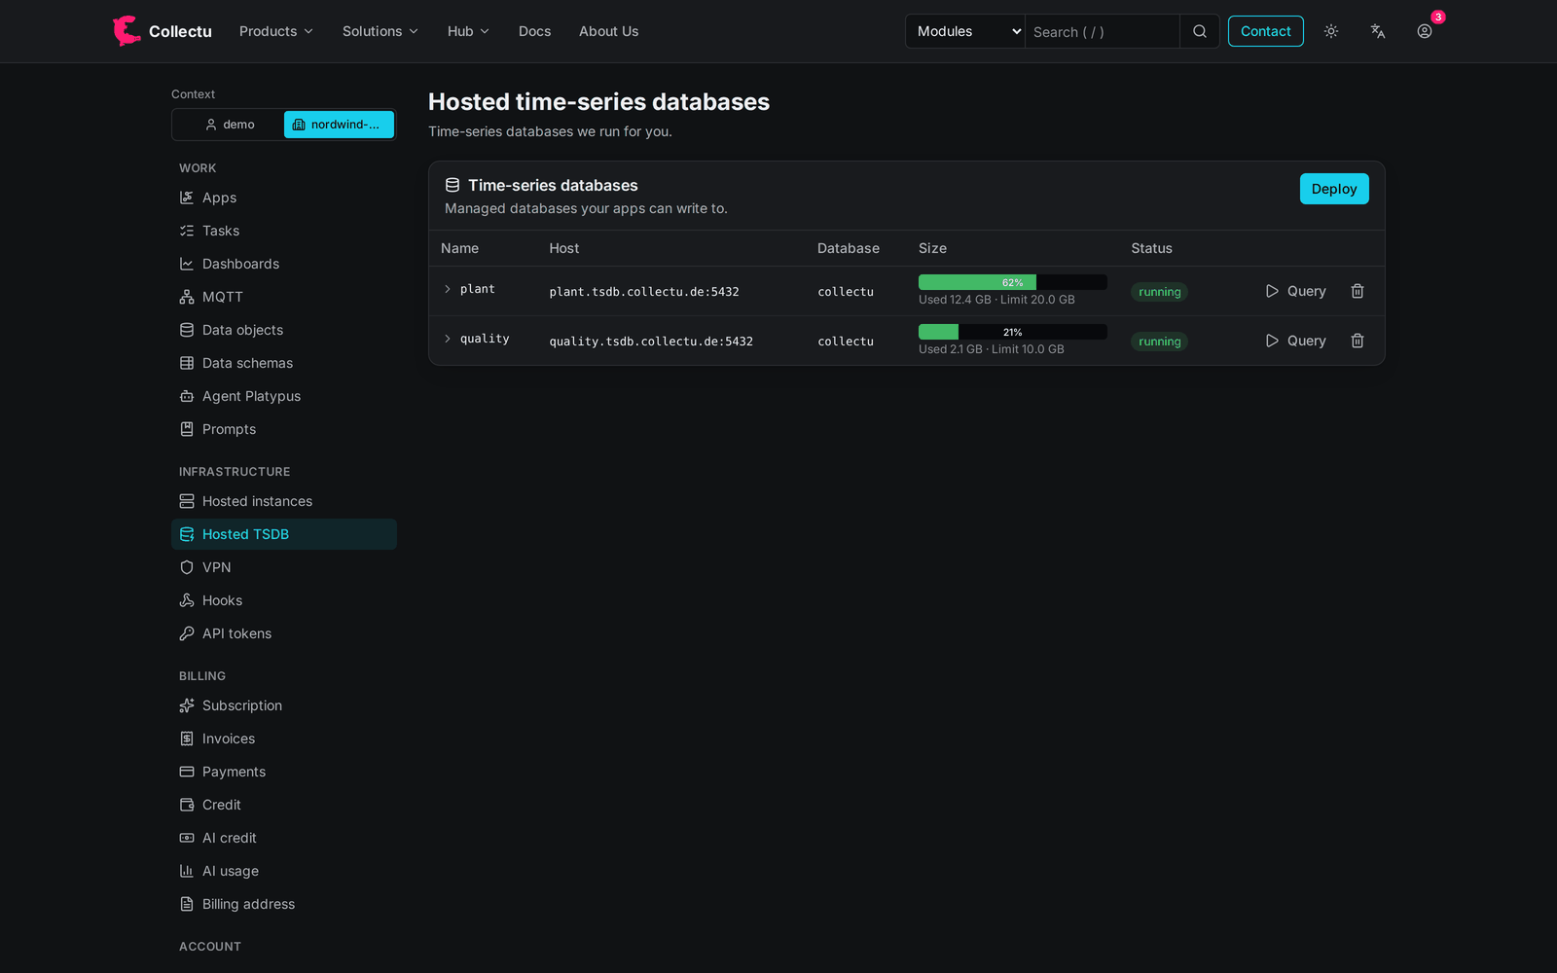Open Data objects page
This screenshot has height=973, width=1557.
pos(284,330)
